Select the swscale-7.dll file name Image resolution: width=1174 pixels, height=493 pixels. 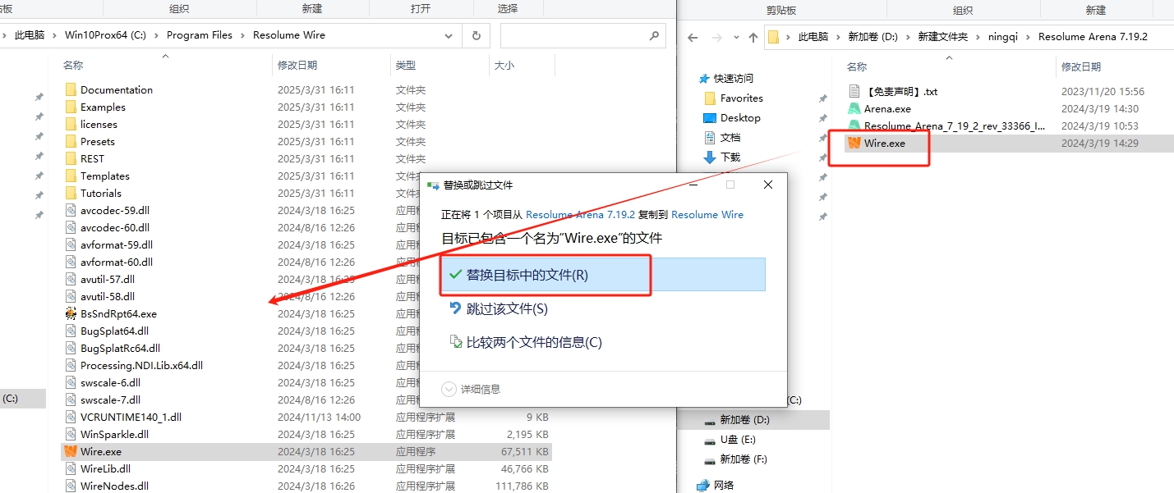point(110,399)
